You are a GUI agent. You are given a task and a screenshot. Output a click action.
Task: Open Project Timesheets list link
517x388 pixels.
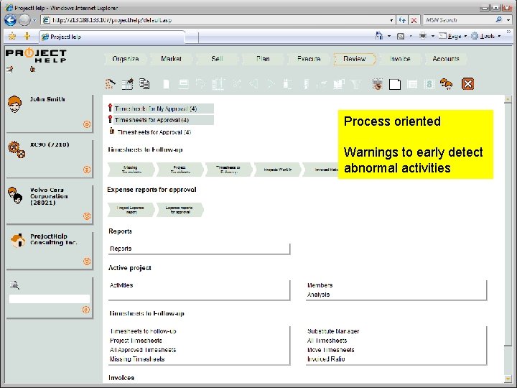click(x=136, y=341)
